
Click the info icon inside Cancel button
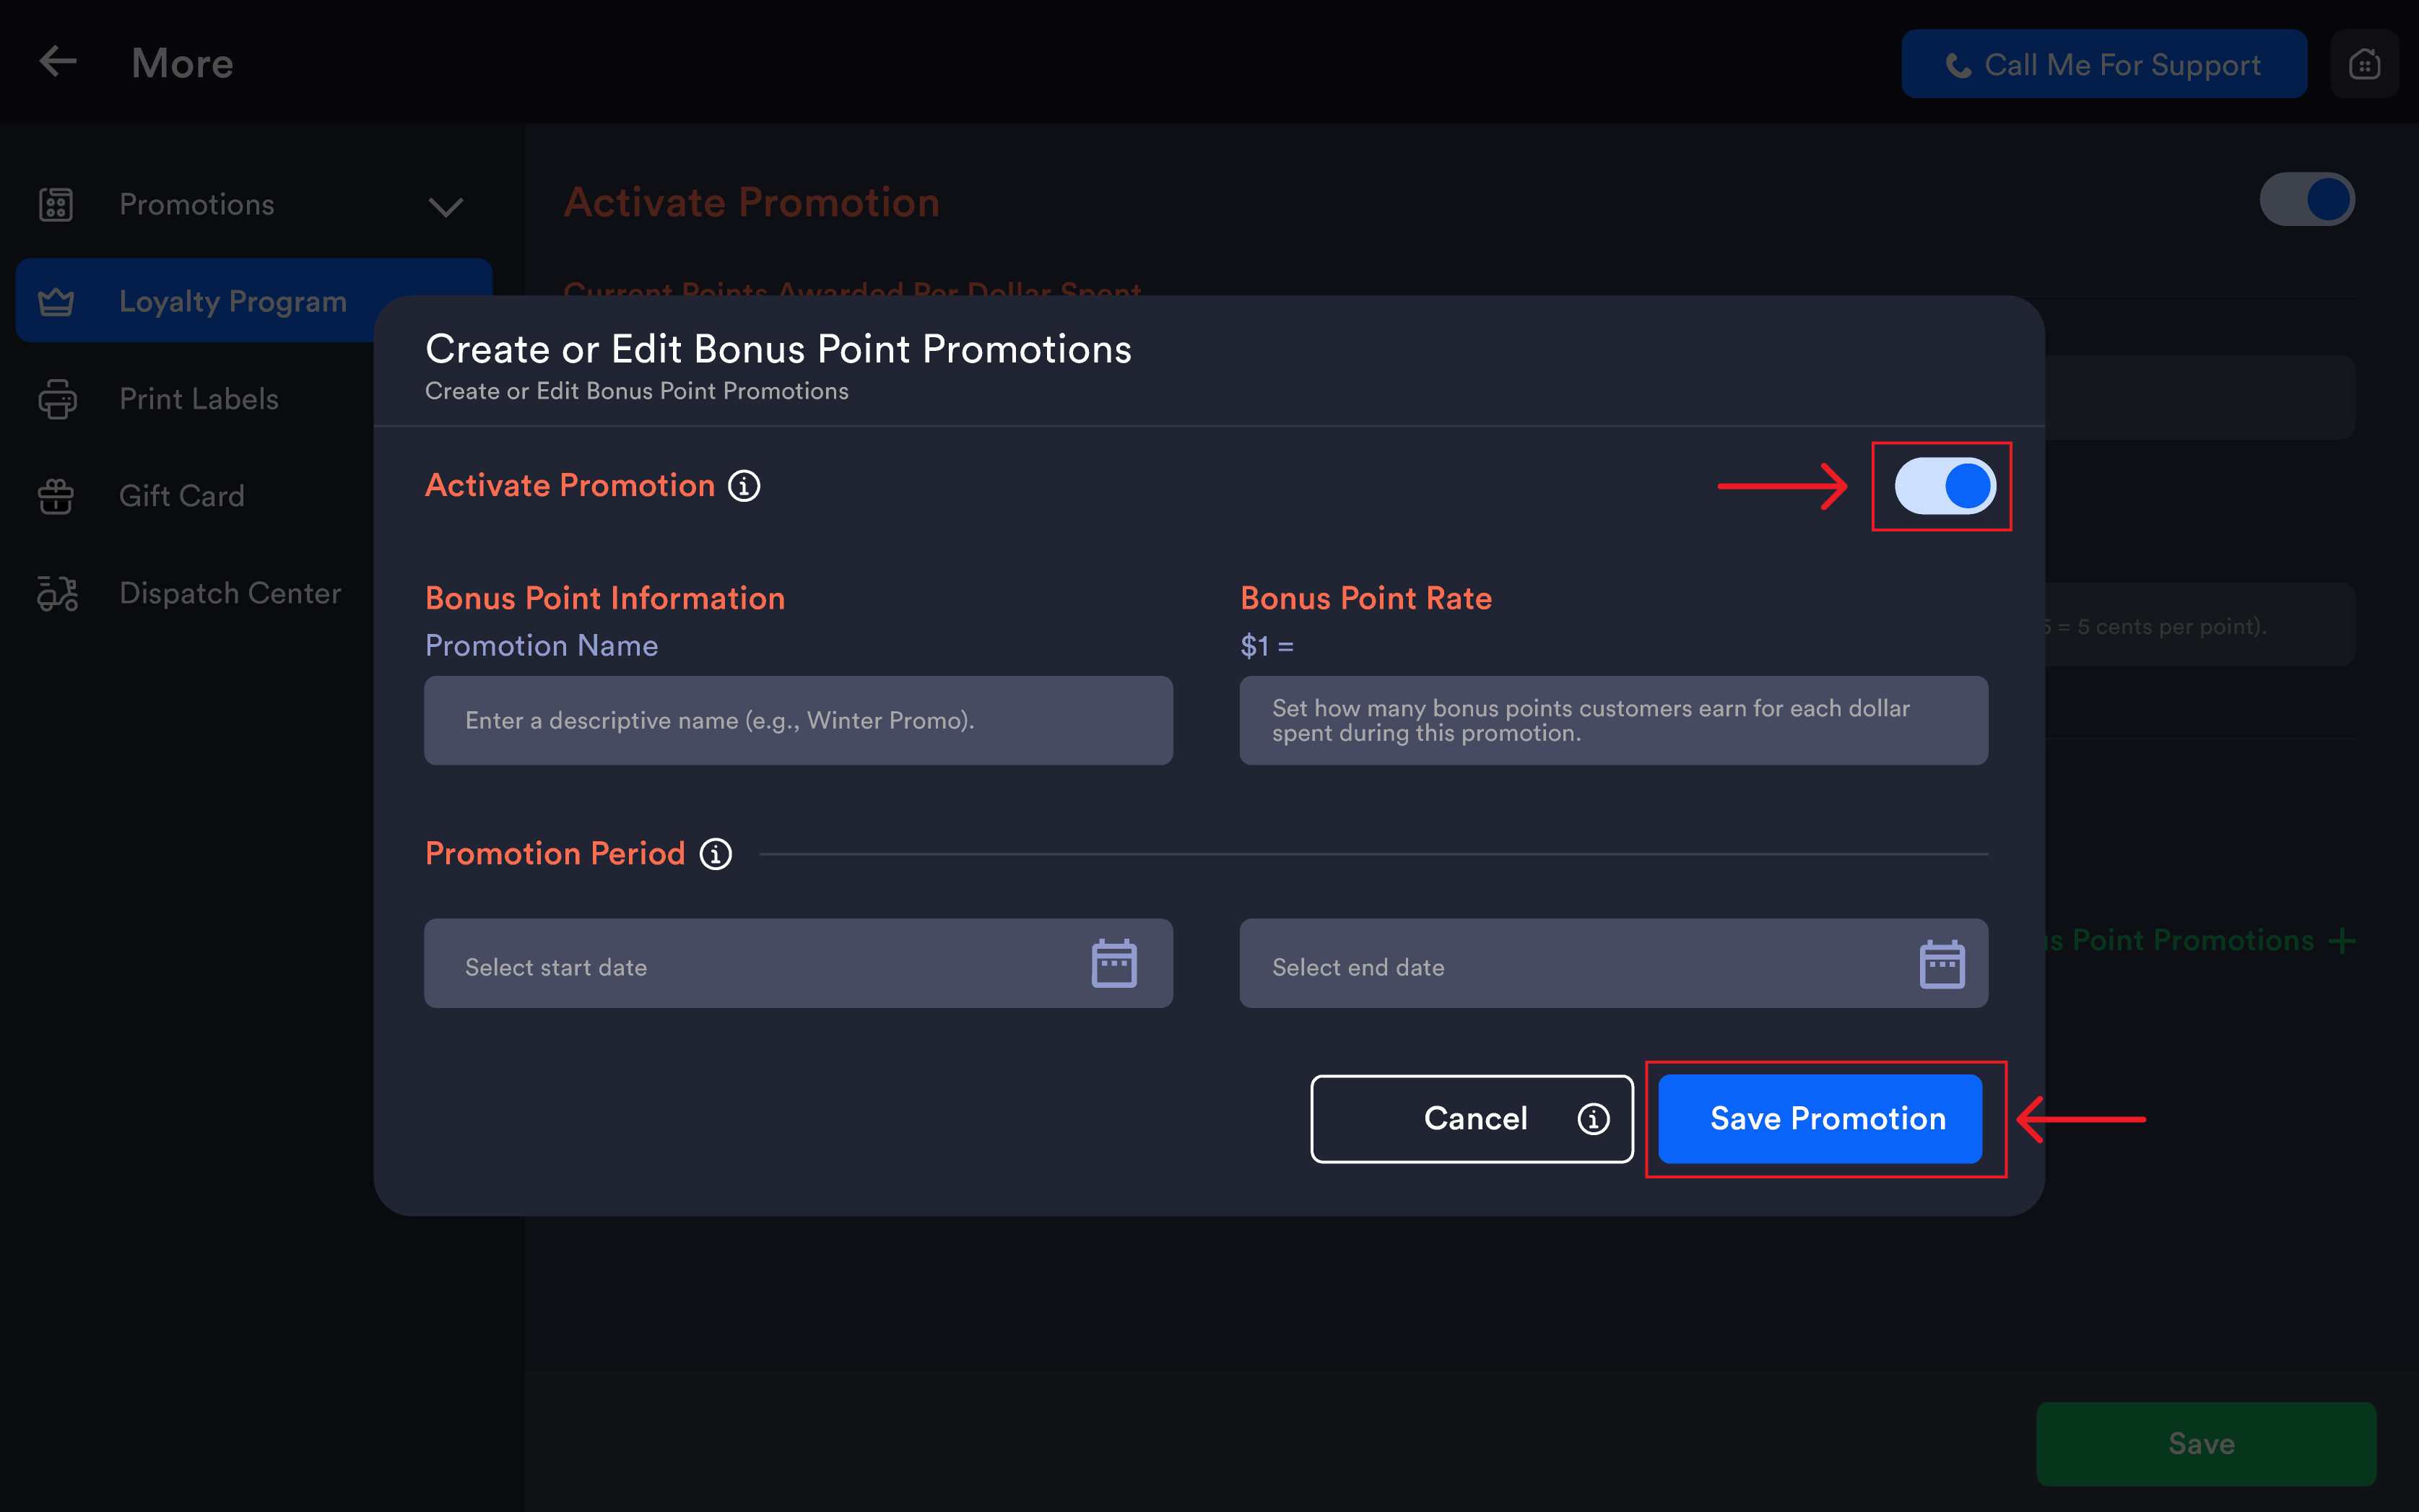pyautogui.click(x=1593, y=1119)
